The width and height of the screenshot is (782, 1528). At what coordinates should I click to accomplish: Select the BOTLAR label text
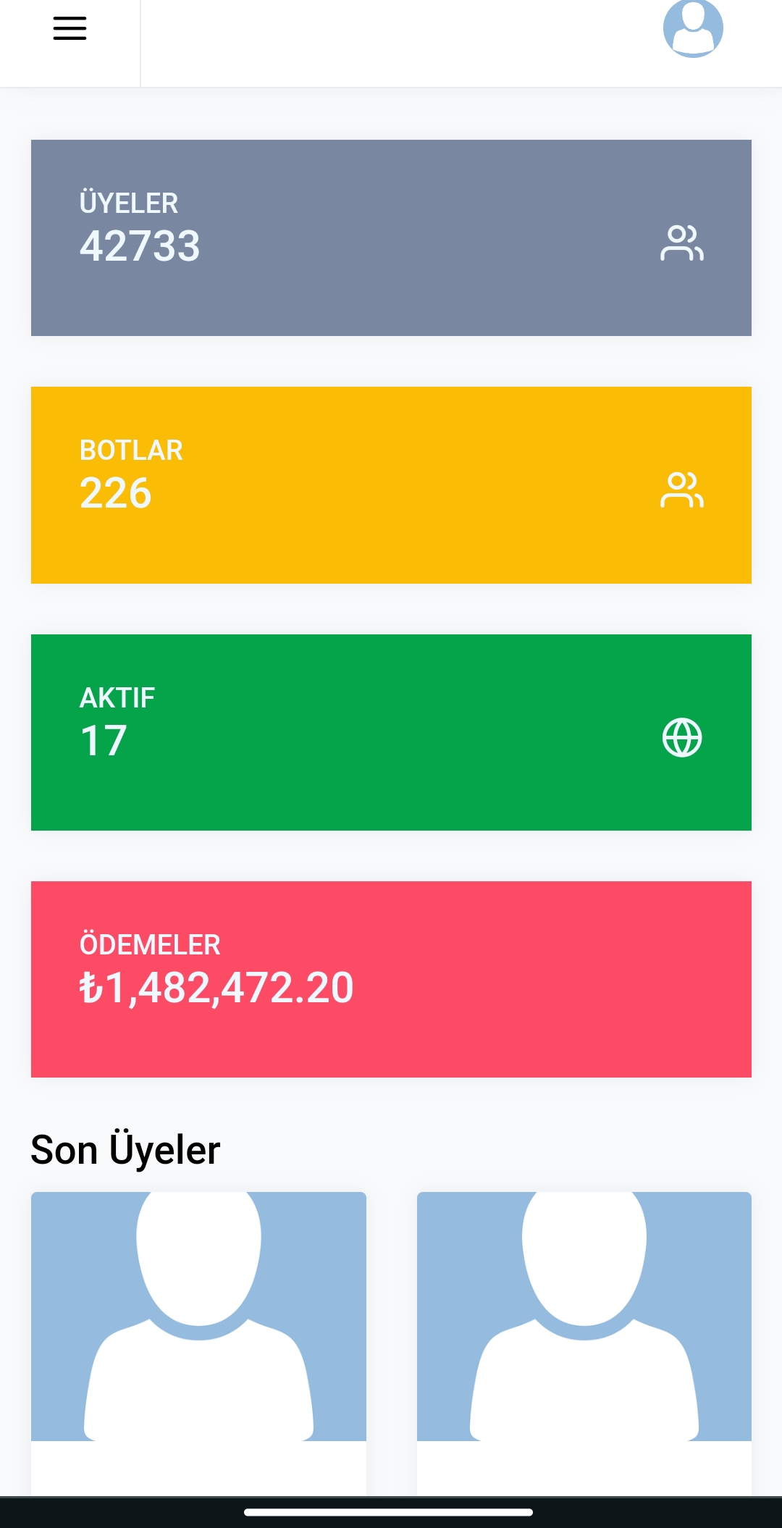click(131, 450)
